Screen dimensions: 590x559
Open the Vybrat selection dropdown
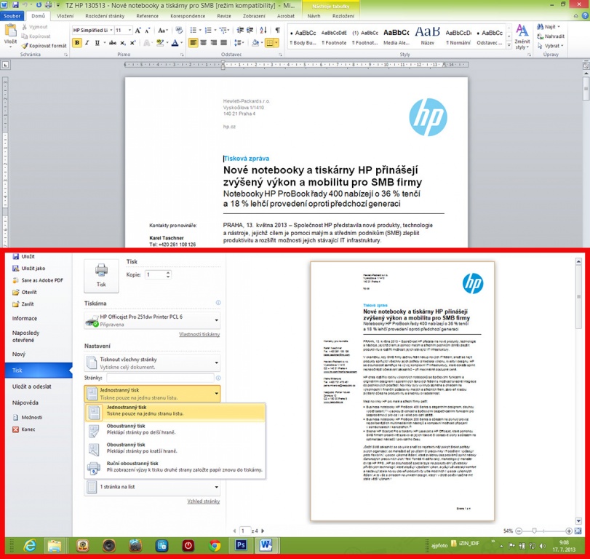pos(551,46)
